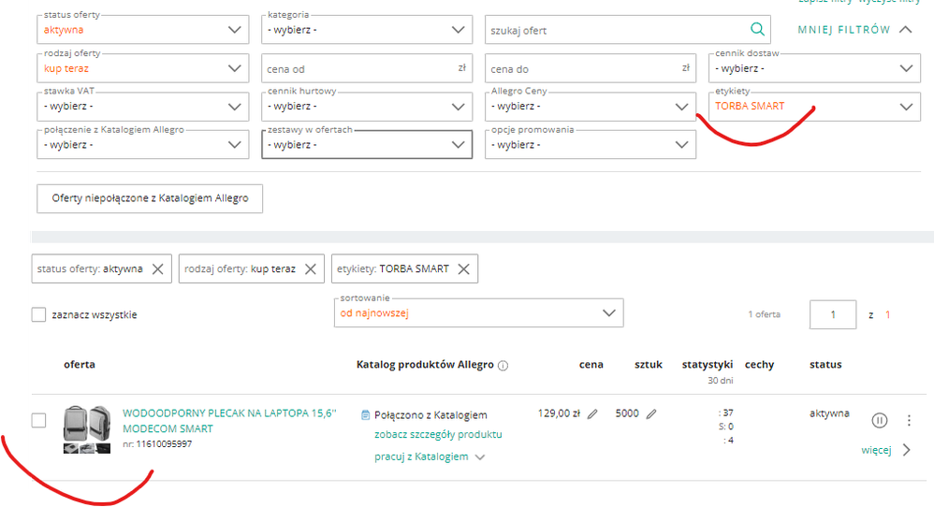
Task: Tick the 'zaznacz wszystkie' checkbox
Action: pos(39,315)
